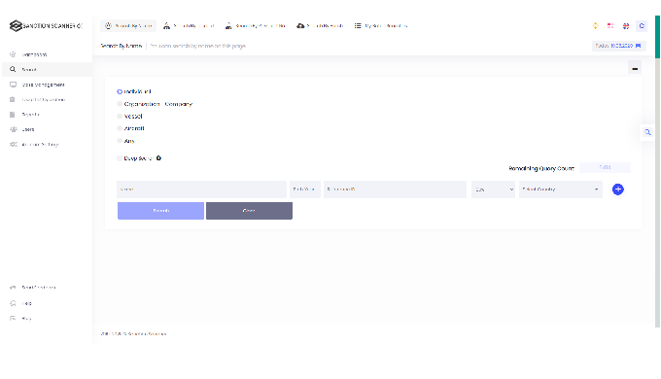The height and width of the screenshot is (379, 661).
Task: Open the tab with the cloud icon
Action: [320, 25]
